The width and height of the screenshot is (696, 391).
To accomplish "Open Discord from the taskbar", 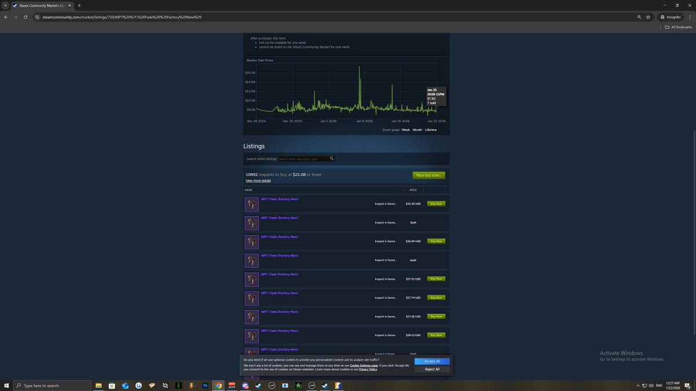I will (x=245, y=385).
